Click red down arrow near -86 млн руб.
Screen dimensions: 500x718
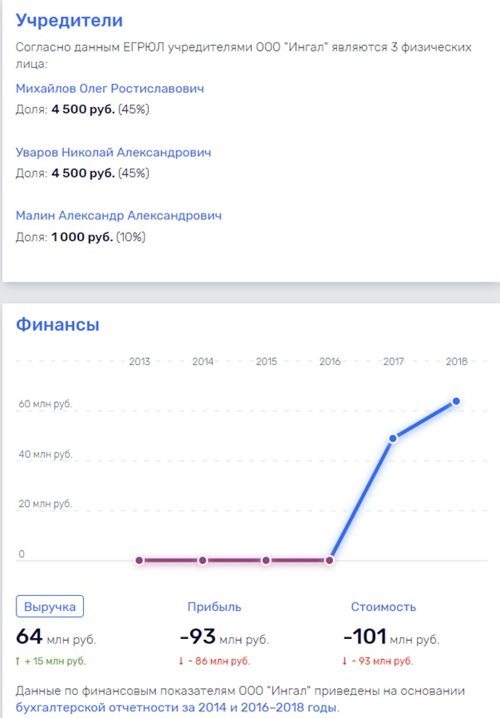coord(181,661)
